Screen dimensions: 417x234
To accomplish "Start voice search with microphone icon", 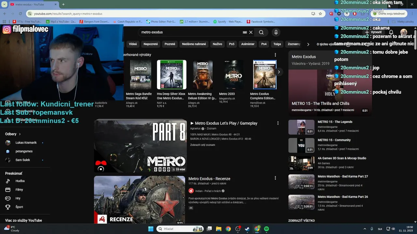I will click(276, 32).
